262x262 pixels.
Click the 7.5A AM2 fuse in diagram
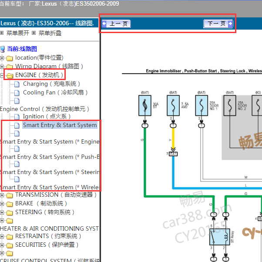pos(173,106)
